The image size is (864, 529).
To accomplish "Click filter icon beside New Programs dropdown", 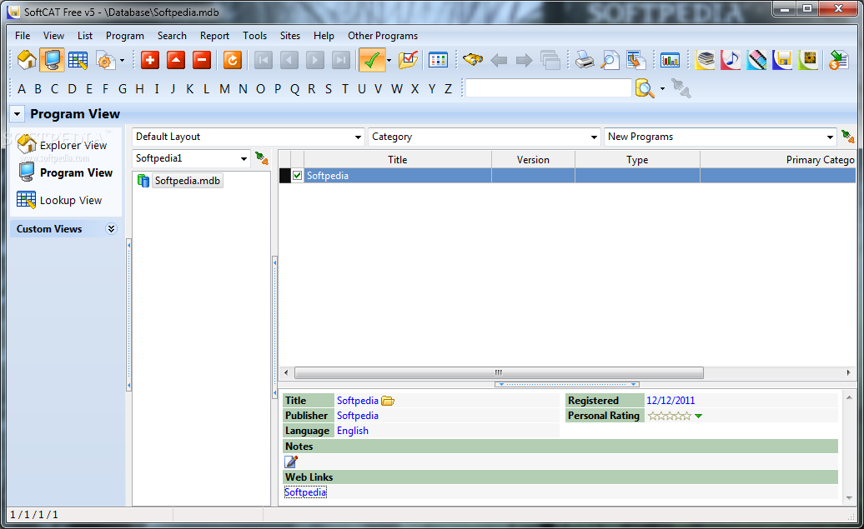I will click(847, 137).
